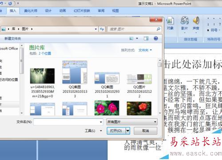Click navigation pane scrollbar down arrow
Image resolution: width=222 pixels, height=160 pixels.
(22, 113)
